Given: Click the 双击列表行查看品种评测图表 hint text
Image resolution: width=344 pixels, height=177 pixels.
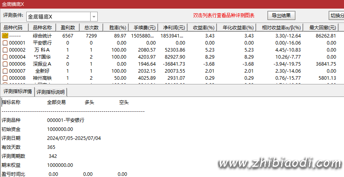Looking at the screenshot, I should click(x=224, y=16).
